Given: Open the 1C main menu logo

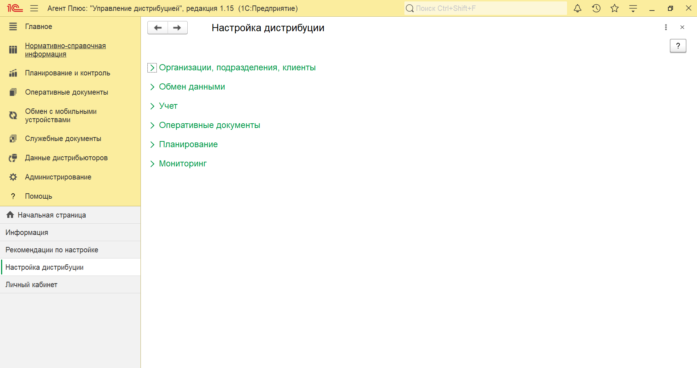Looking at the screenshot, I should click(x=15, y=8).
